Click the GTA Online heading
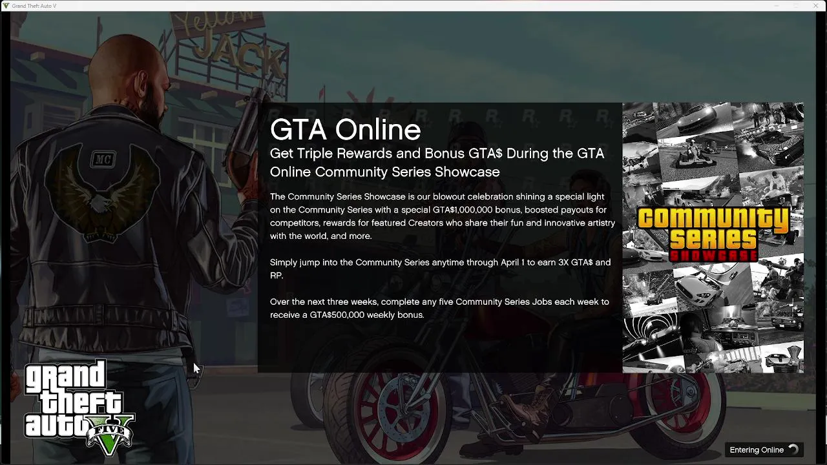 point(345,130)
